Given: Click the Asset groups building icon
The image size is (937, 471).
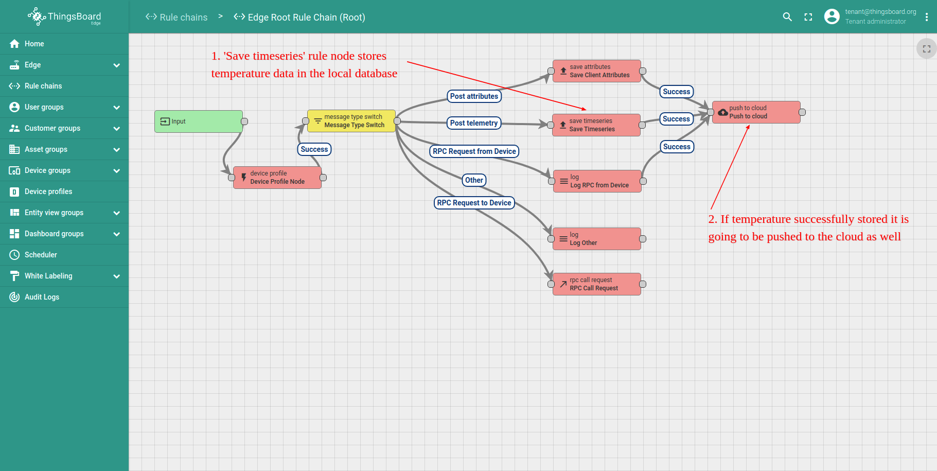Looking at the screenshot, I should pos(14,149).
